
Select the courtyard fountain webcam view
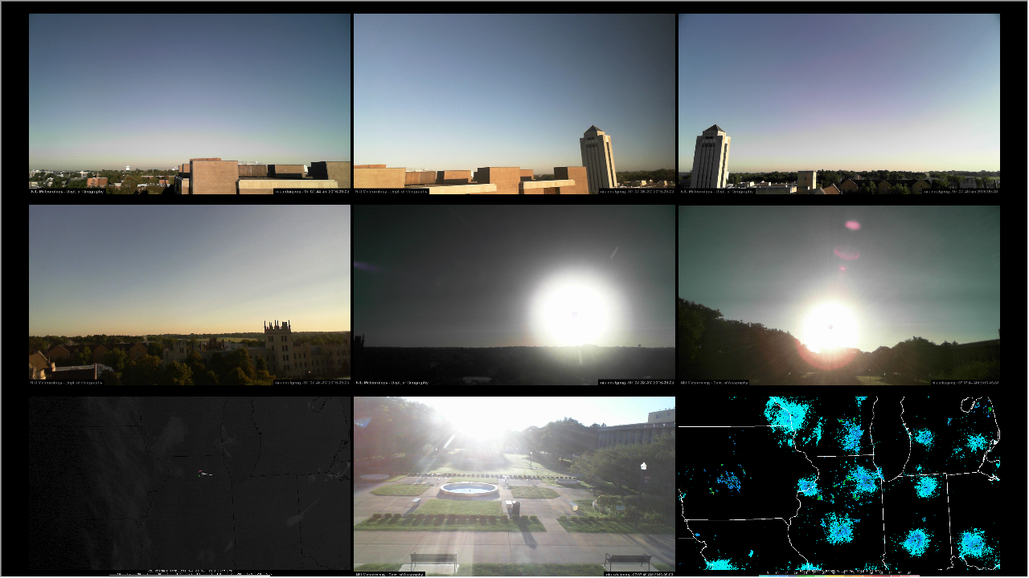tap(514, 486)
